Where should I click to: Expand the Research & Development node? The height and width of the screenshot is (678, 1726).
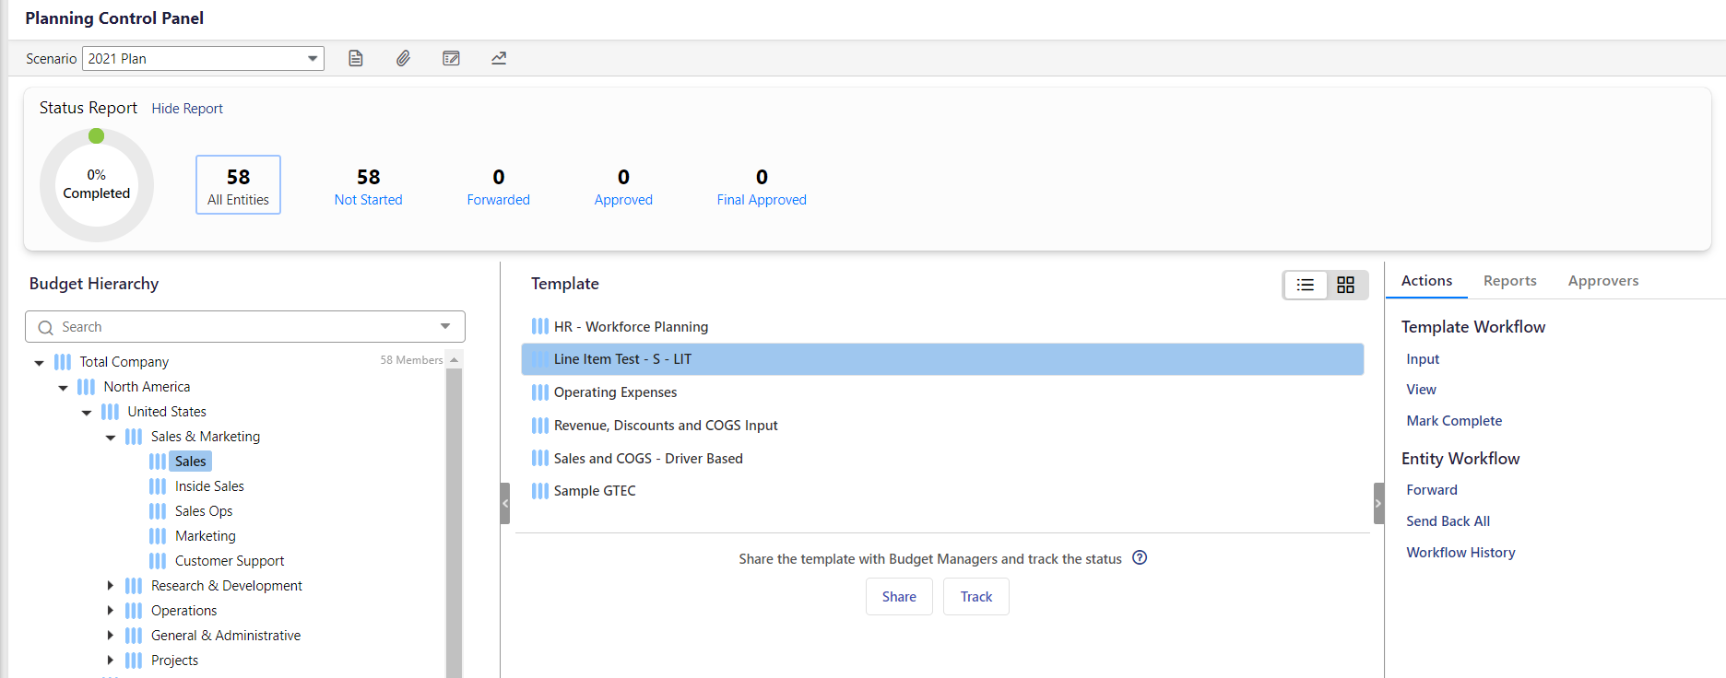[111, 586]
